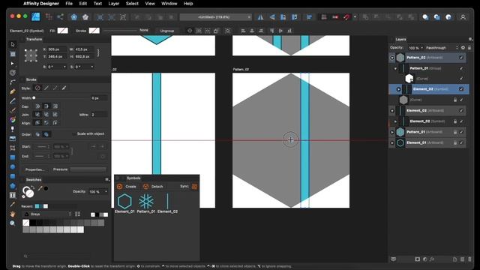480x270 pixels.
Task: Click the Fill color swatch in context toolbar
Action: pyautogui.click(x=63, y=31)
